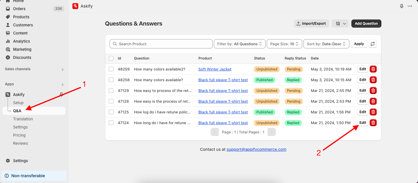418x183 pixels.
Task: Check the box for question 47129
Action: pyautogui.click(x=111, y=90)
